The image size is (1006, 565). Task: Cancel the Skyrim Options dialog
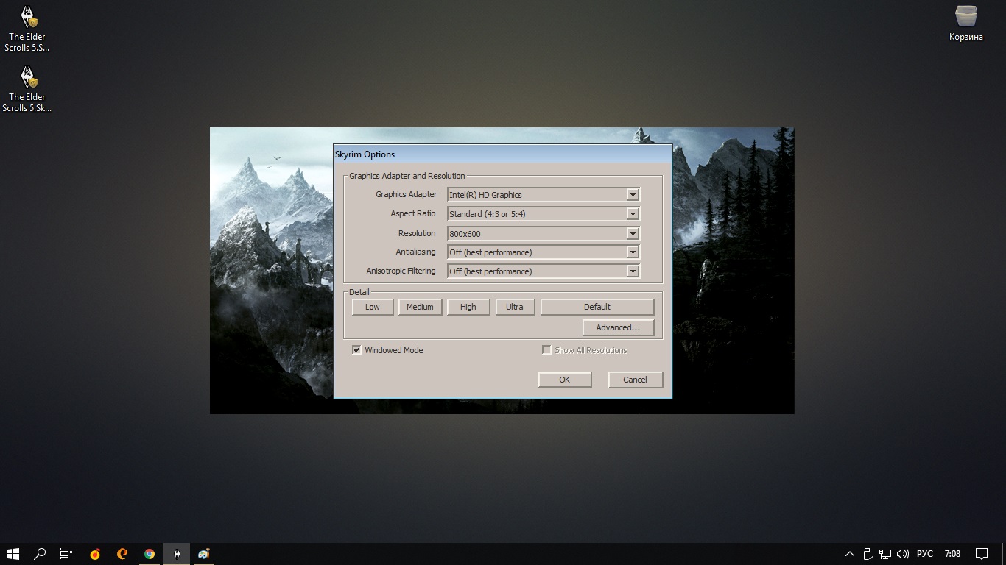635,380
